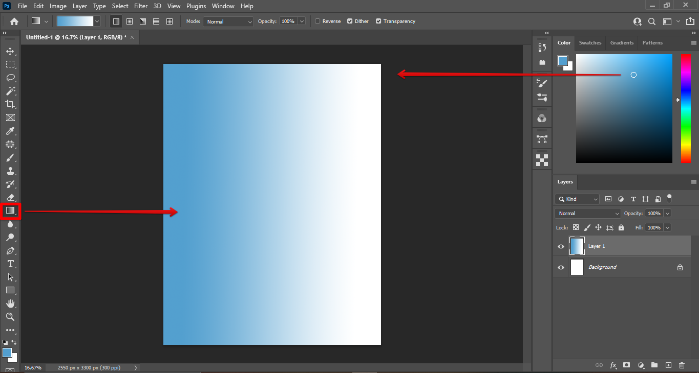Disable the Dither checkbox
Screen dimensions: 699x373
click(x=350, y=21)
